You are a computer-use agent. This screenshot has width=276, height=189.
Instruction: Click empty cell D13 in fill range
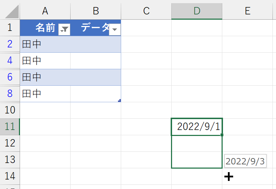pos(197,160)
